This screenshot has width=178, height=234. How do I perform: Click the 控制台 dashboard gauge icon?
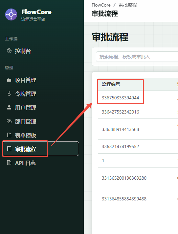coord(9,51)
